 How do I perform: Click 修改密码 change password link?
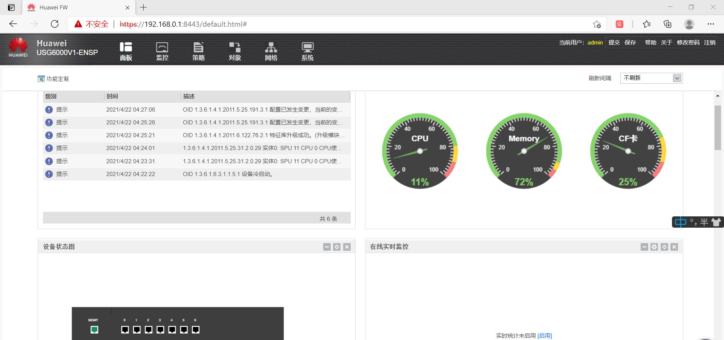tap(688, 43)
